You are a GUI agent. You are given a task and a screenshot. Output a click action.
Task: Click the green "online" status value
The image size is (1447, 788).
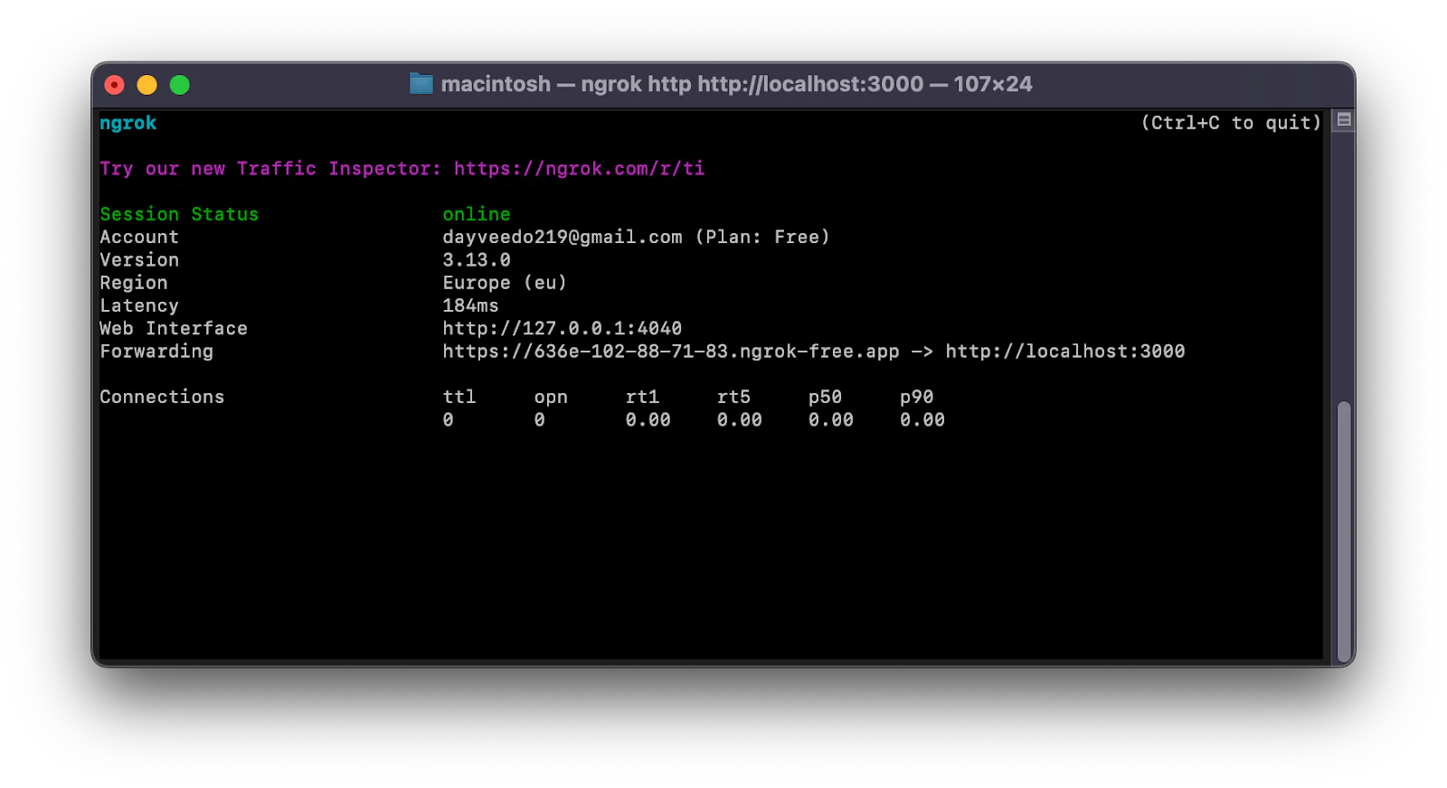click(477, 214)
